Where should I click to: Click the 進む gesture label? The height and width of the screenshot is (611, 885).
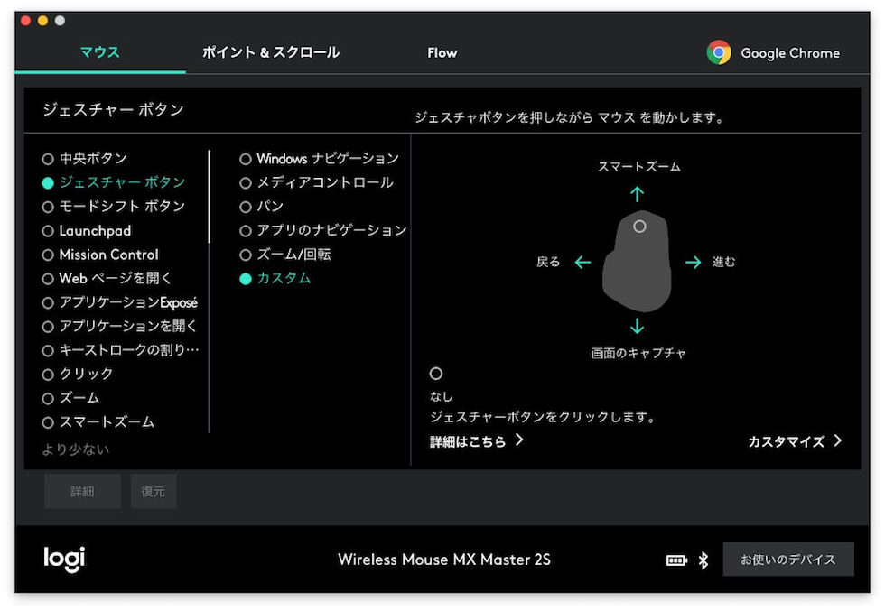[x=723, y=262]
